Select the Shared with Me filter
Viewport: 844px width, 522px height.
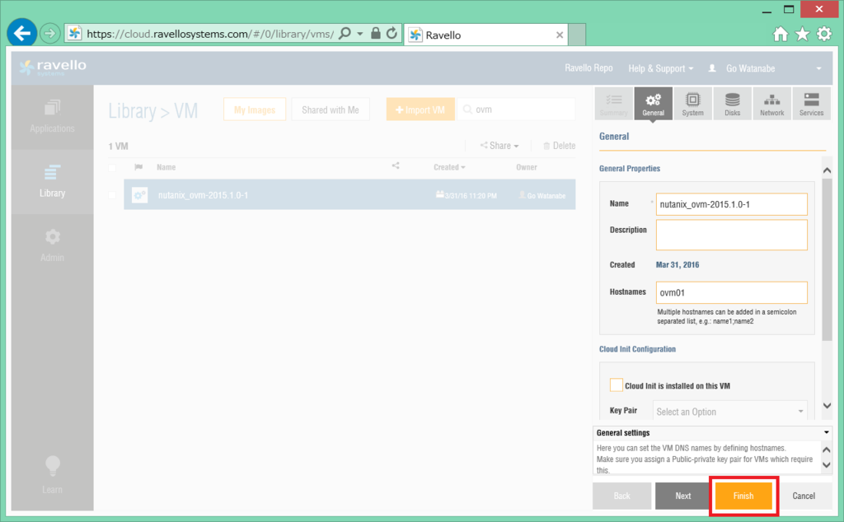(x=331, y=110)
